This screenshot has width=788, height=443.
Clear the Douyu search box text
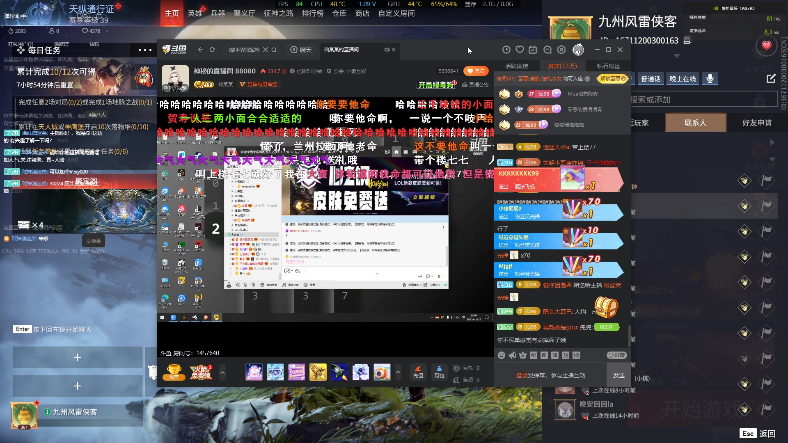266,50
